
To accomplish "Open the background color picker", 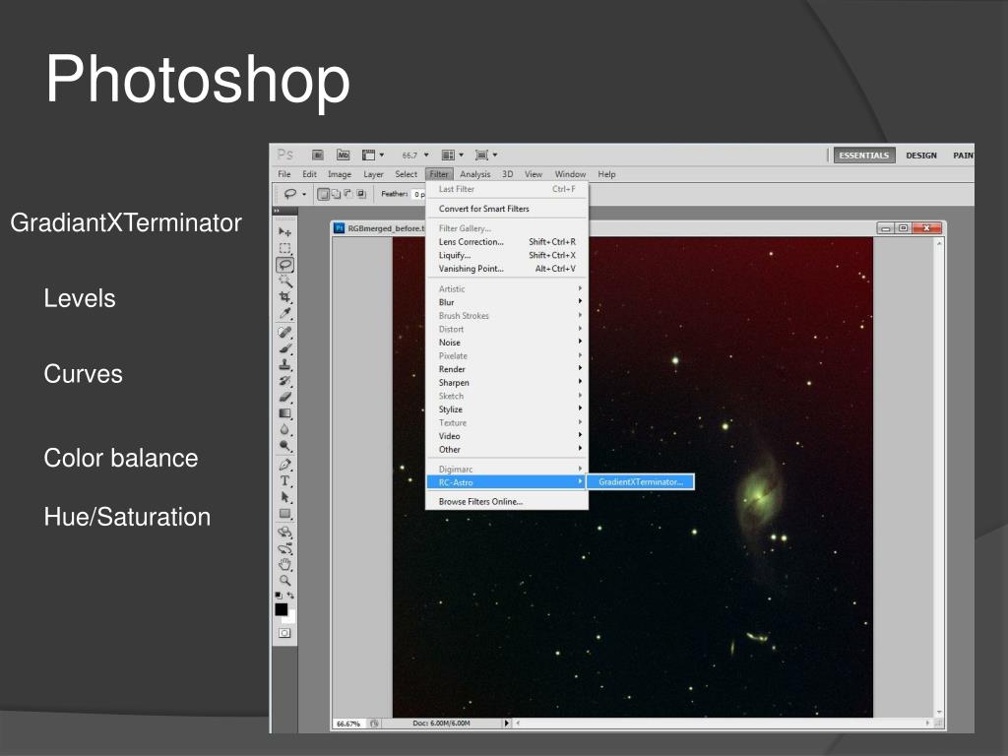I will pos(291,618).
